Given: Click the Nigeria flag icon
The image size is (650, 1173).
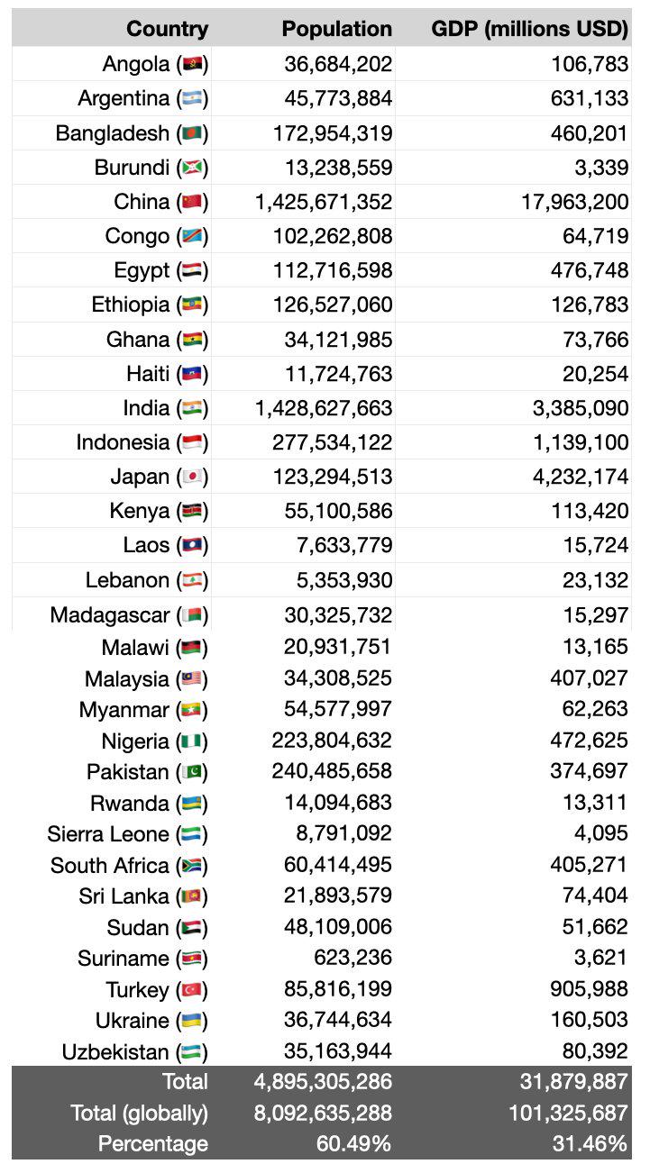Looking at the screenshot, I should pyautogui.click(x=192, y=741).
